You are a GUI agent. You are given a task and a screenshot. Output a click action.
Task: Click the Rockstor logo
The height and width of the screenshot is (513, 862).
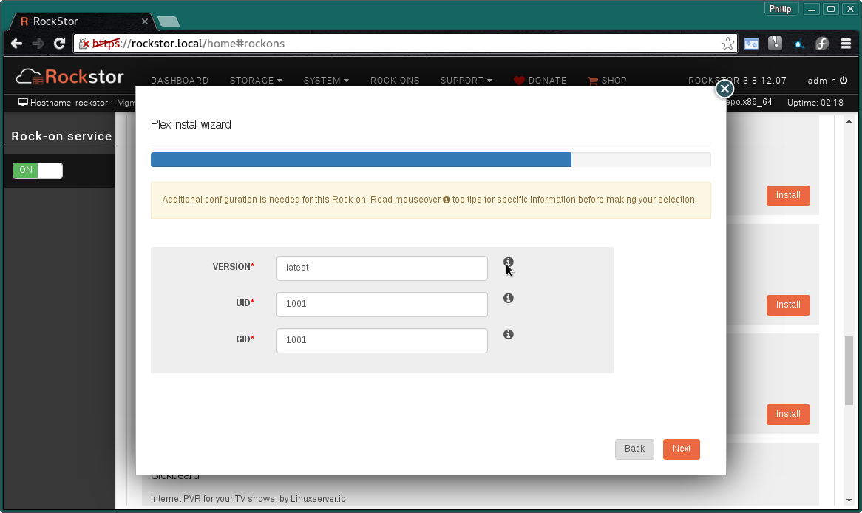[69, 77]
